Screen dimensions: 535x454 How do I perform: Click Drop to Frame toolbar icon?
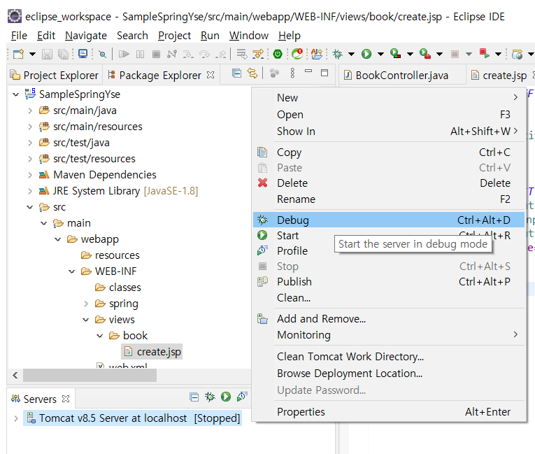pos(242,54)
